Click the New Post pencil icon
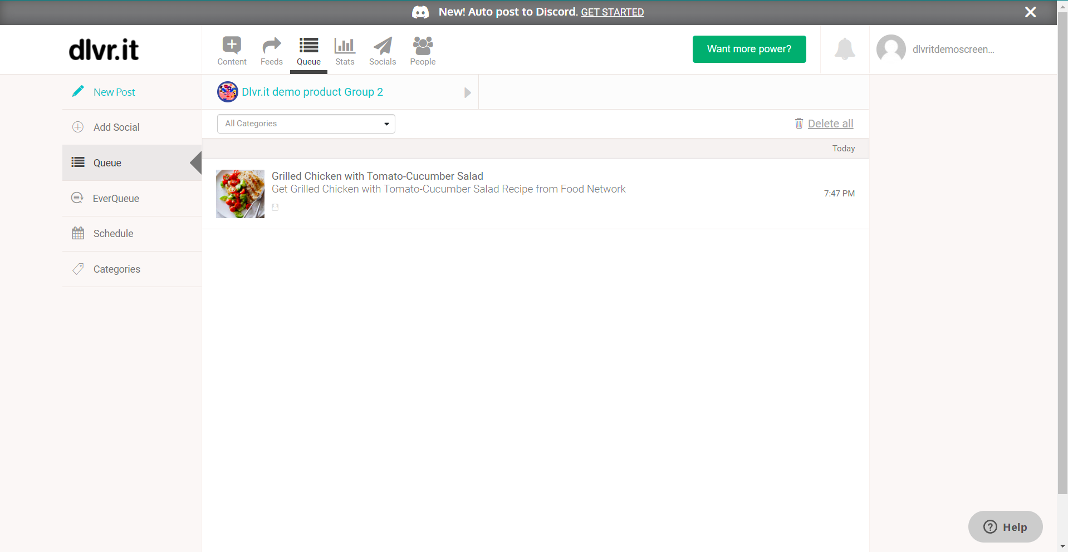Screen dimensions: 1068x552 click(x=78, y=91)
